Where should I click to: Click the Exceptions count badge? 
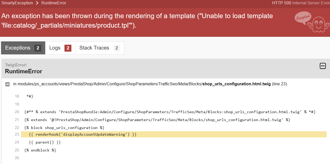click(x=38, y=48)
